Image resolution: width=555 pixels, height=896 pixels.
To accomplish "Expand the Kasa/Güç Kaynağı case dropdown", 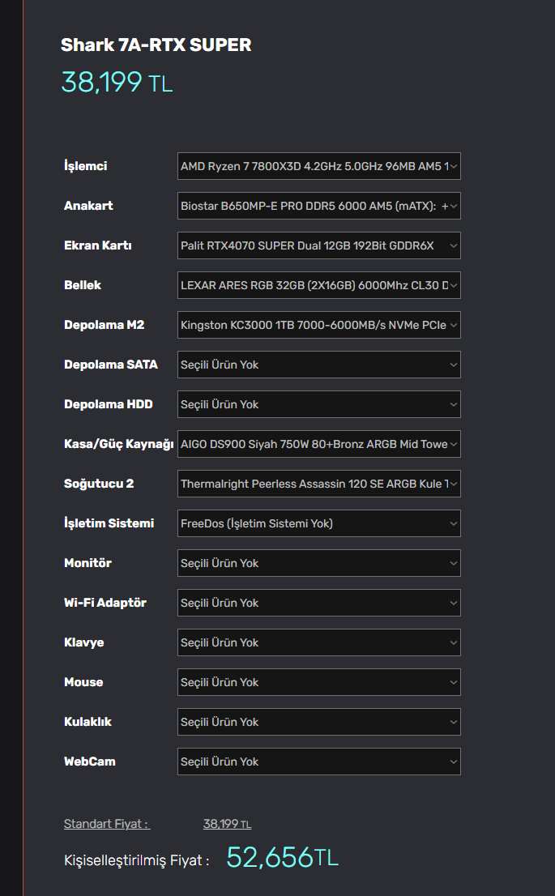I will (x=318, y=445).
